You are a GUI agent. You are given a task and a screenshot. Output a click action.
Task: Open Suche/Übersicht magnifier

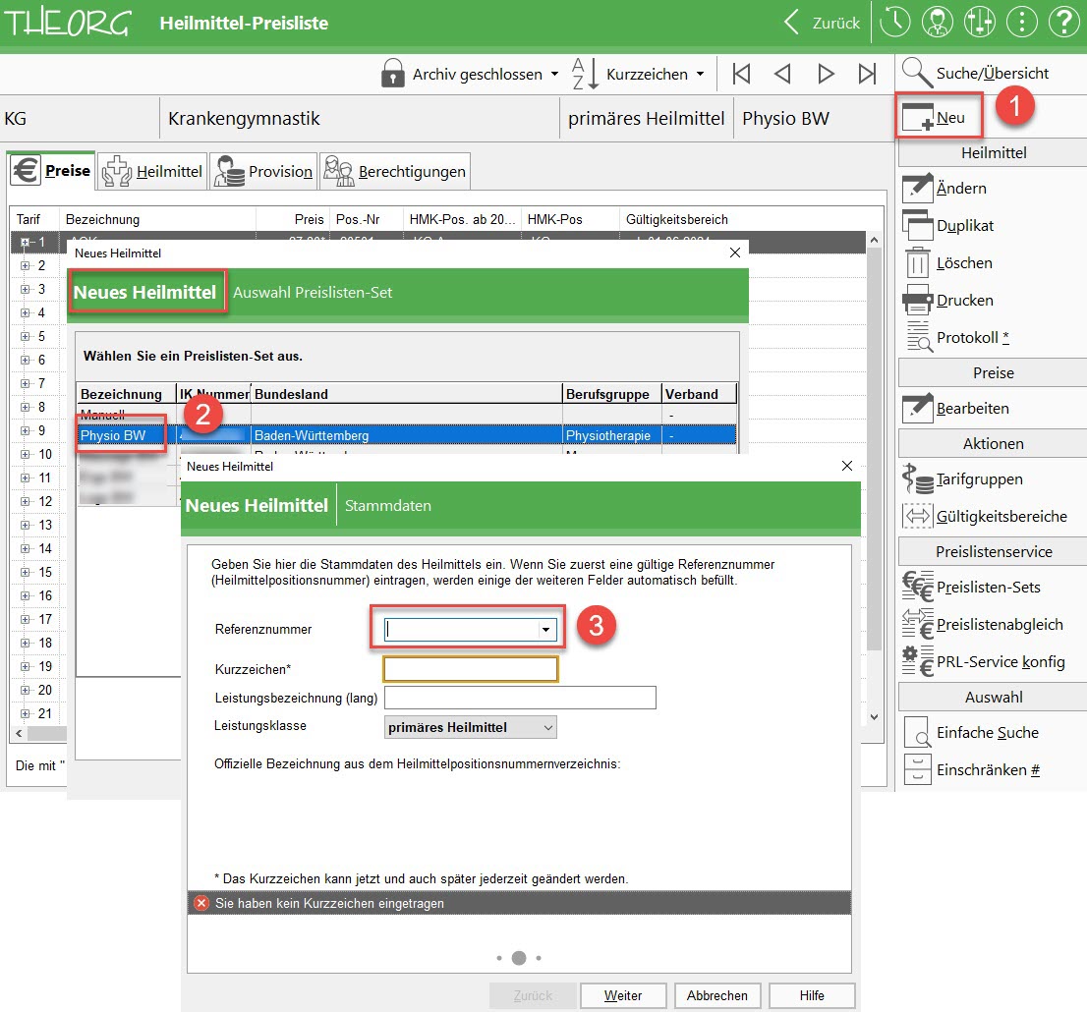point(918,73)
